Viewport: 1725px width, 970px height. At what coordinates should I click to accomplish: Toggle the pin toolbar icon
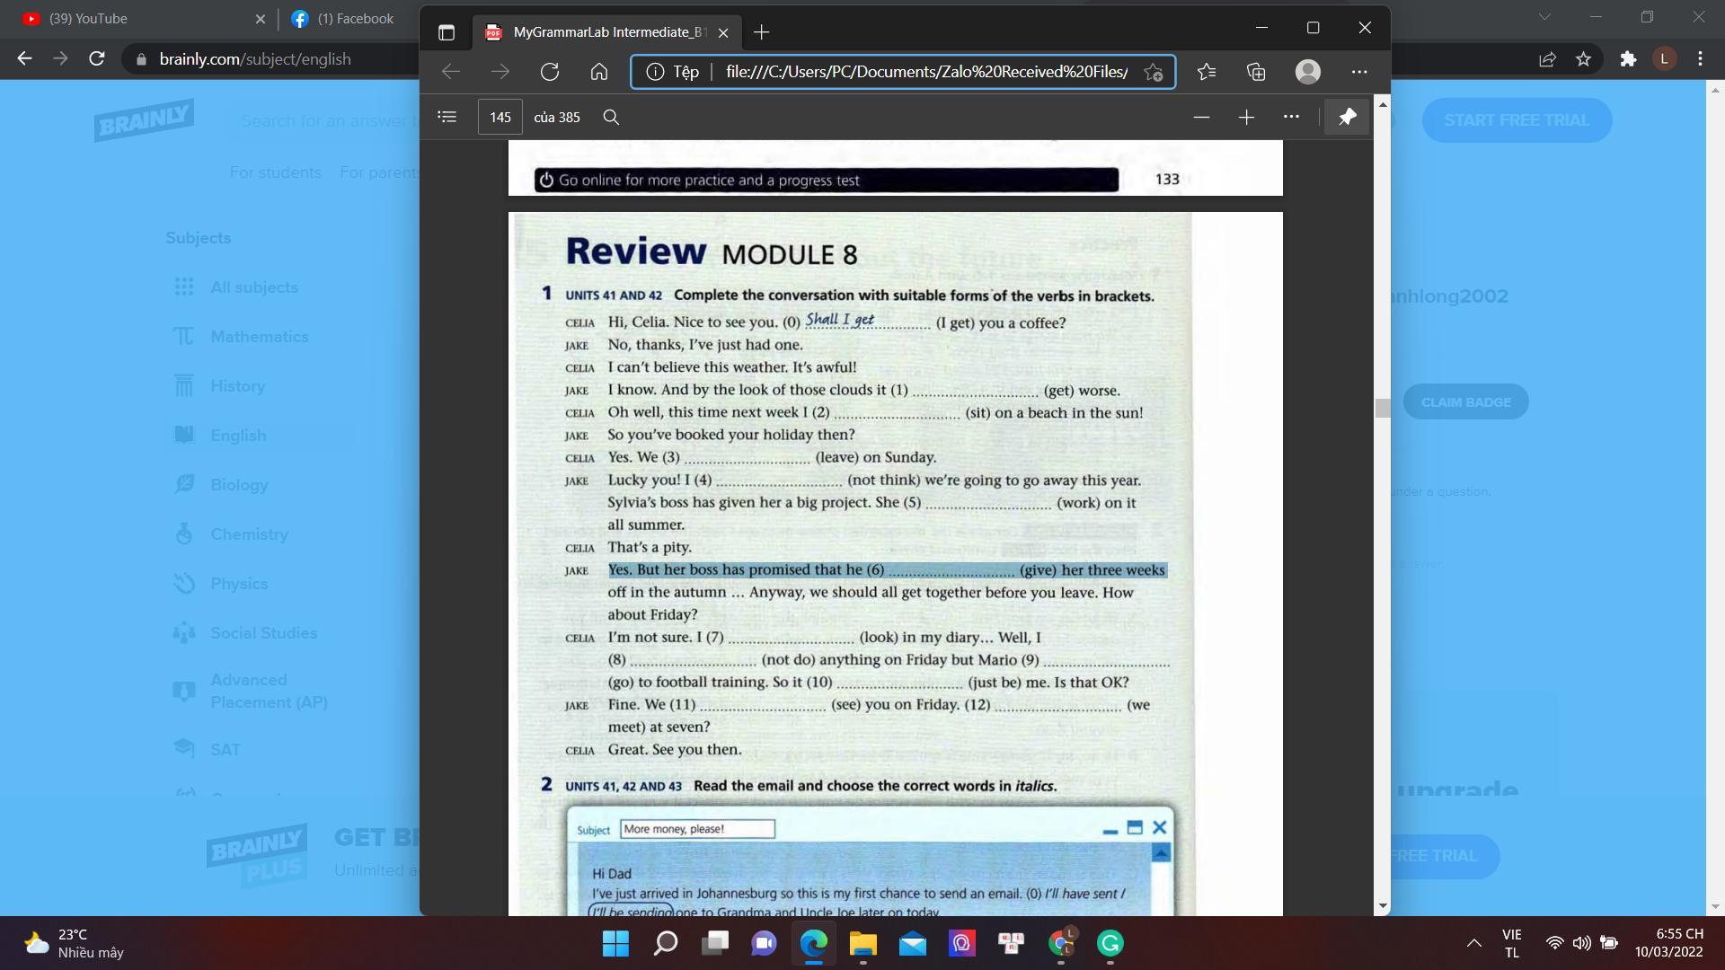coord(1347,117)
